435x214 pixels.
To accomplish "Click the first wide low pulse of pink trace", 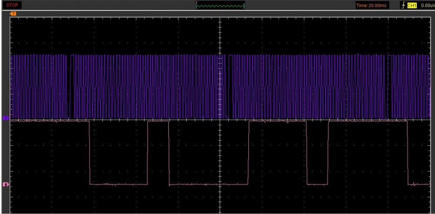I will click(118, 184).
